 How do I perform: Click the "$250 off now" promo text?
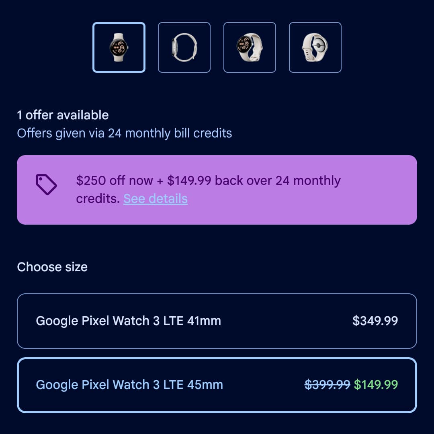click(x=115, y=181)
